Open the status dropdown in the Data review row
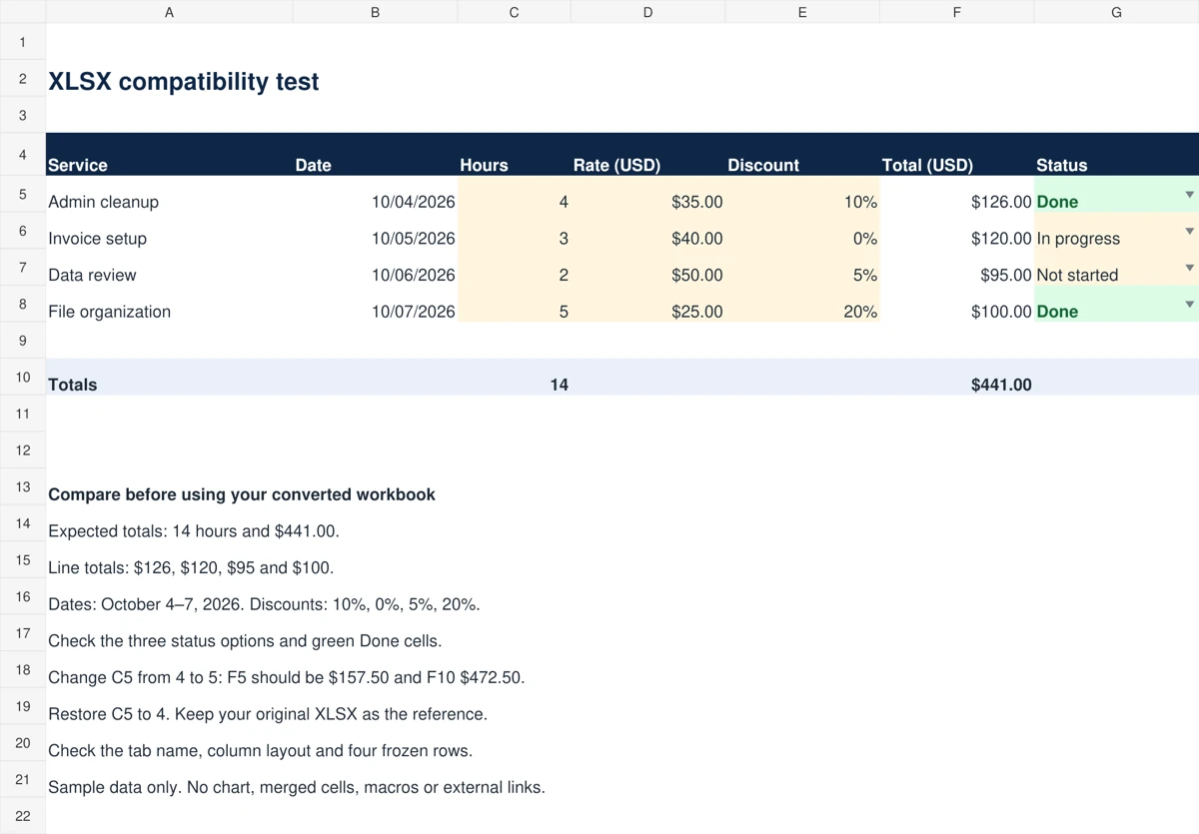 pos(1189,268)
